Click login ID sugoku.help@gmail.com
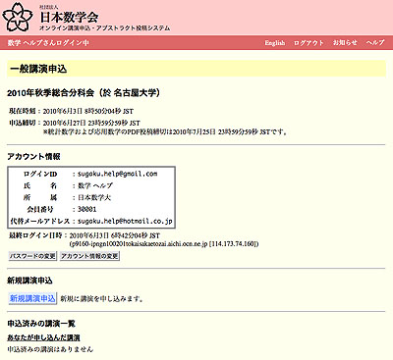The width and height of the screenshot is (393, 360). coord(117,174)
